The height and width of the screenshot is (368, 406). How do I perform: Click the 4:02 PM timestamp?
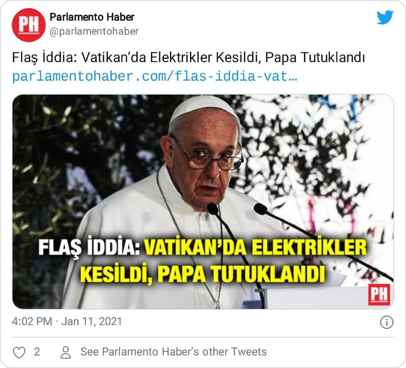(32, 321)
